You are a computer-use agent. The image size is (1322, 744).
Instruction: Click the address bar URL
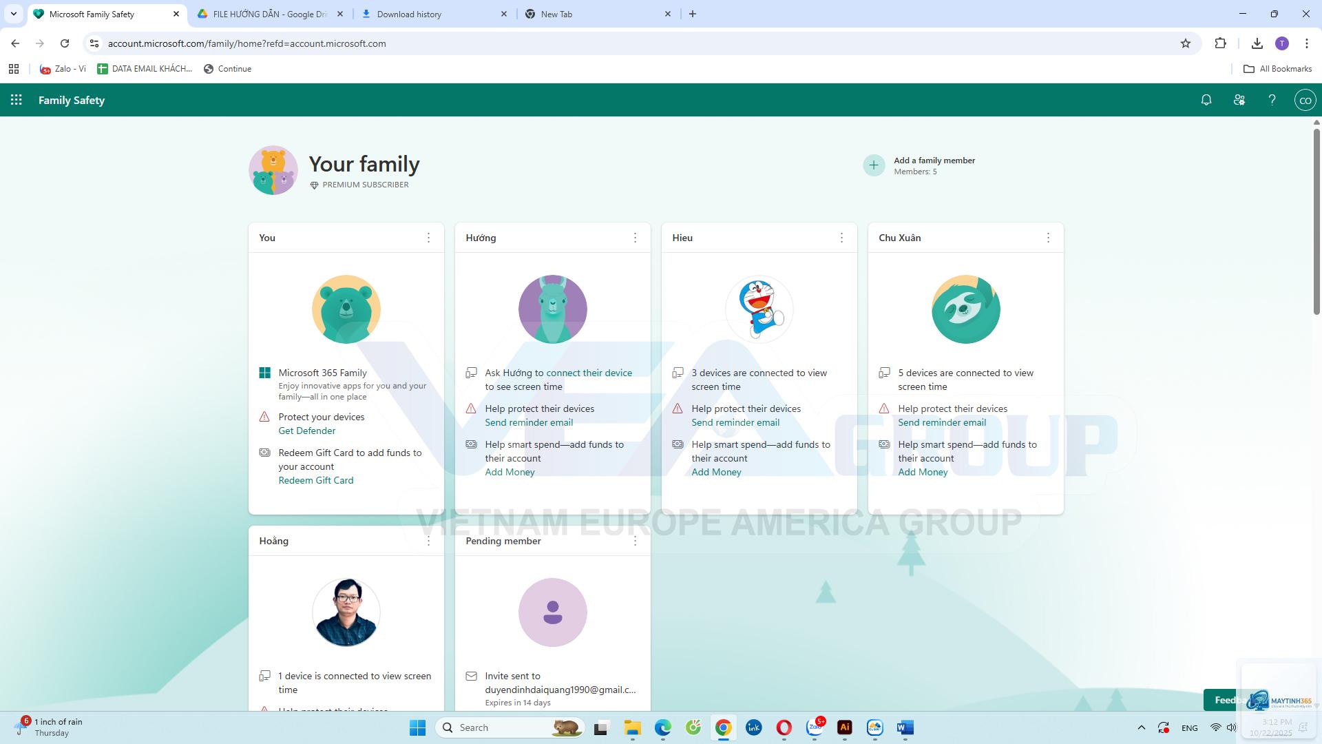tap(246, 43)
